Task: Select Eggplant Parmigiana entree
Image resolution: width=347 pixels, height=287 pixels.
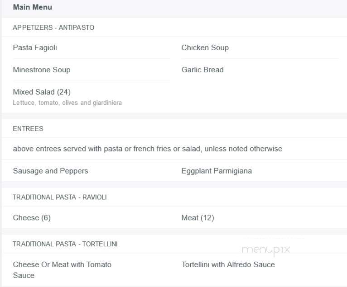Action: tap(217, 171)
